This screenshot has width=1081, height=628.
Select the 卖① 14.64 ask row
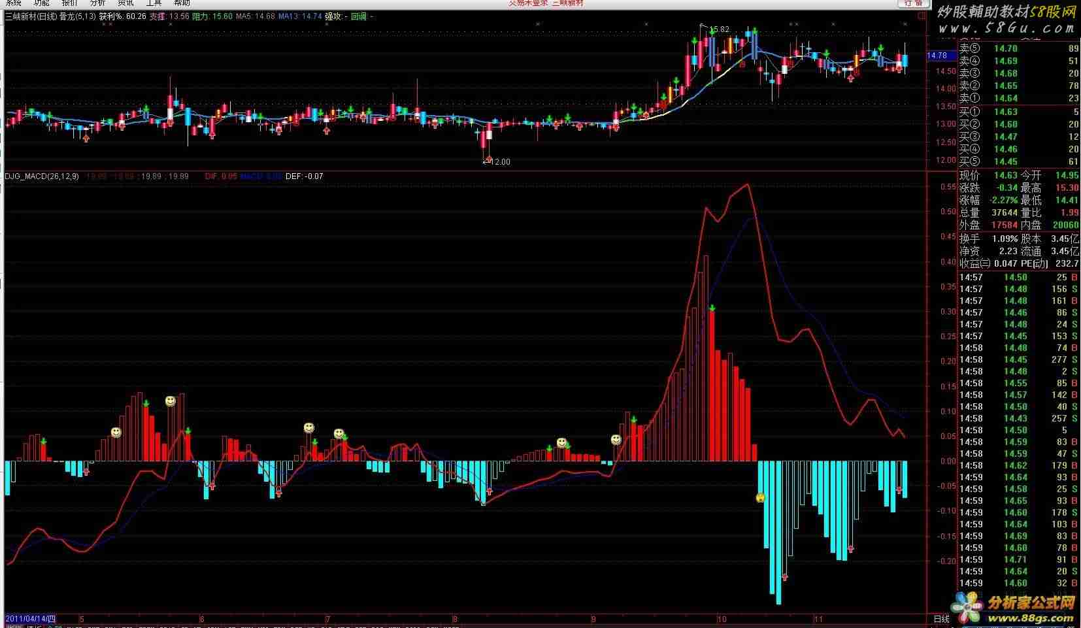(x=1019, y=98)
